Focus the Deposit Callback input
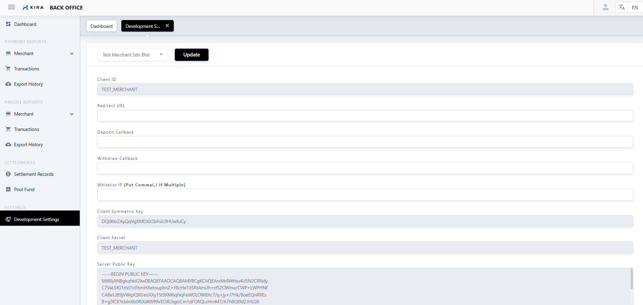643x305 pixels. [365, 142]
